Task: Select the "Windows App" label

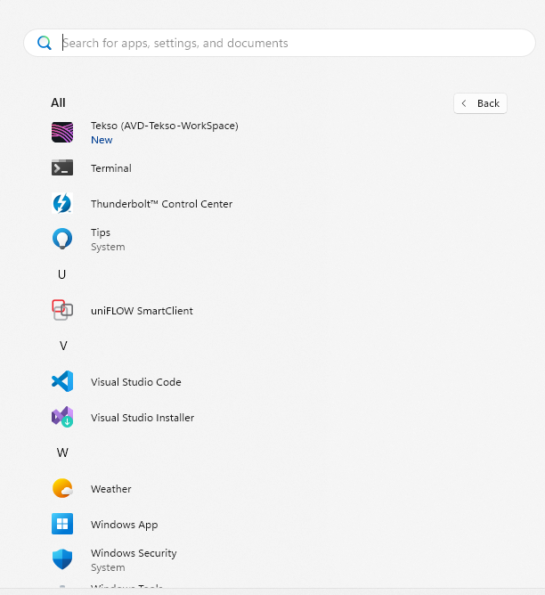Action: coord(125,525)
